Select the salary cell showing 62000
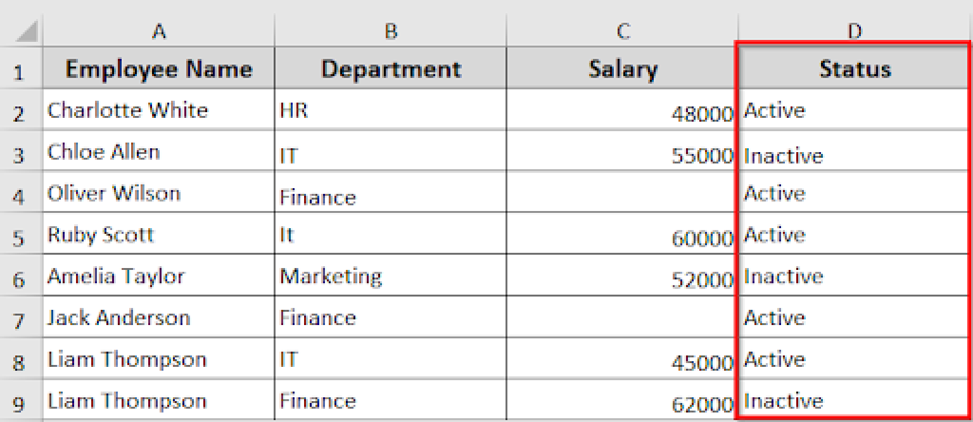 (623, 400)
